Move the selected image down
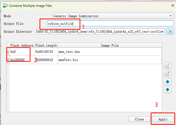This screenshot has width=176, height=125. click(168, 90)
